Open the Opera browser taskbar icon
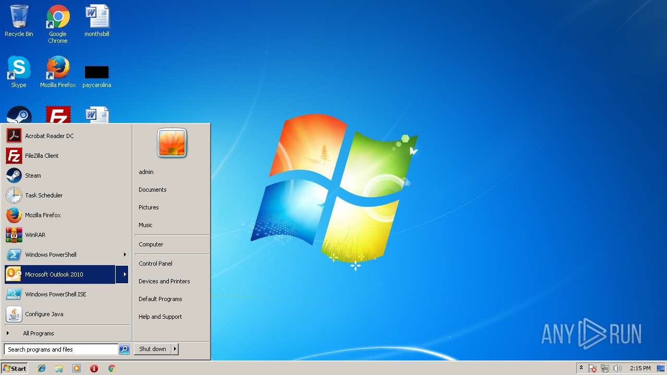 point(94,368)
